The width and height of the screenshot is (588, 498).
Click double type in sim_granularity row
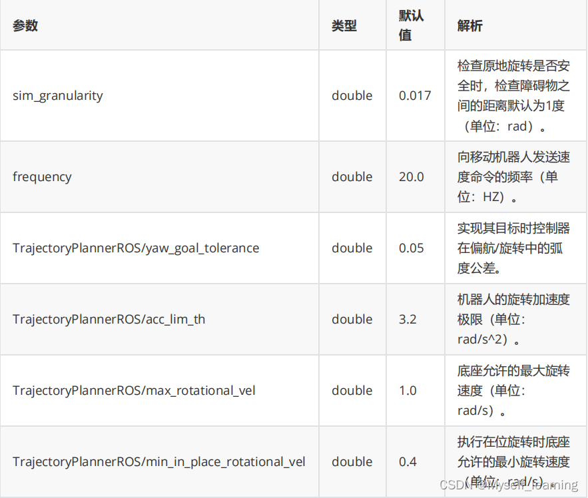coord(352,96)
